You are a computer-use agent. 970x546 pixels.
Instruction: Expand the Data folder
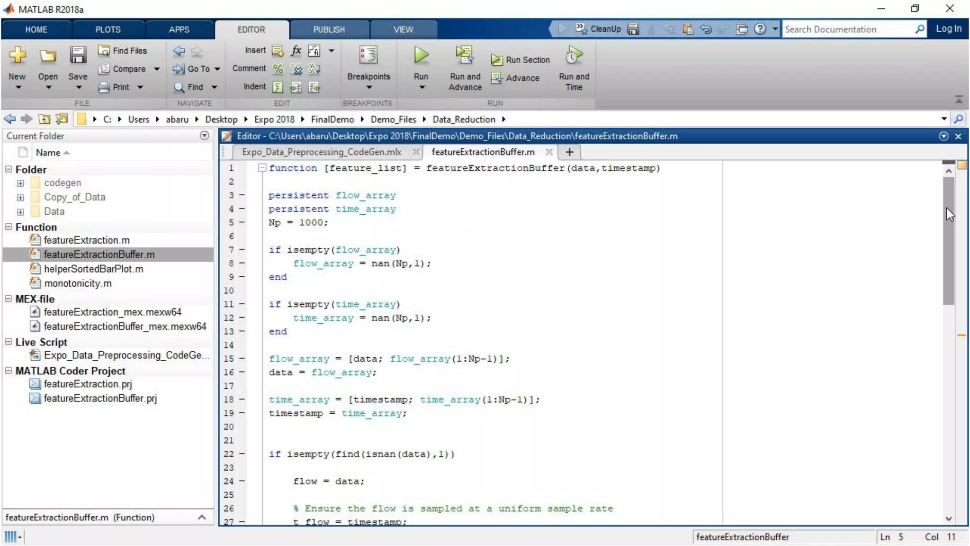point(20,212)
